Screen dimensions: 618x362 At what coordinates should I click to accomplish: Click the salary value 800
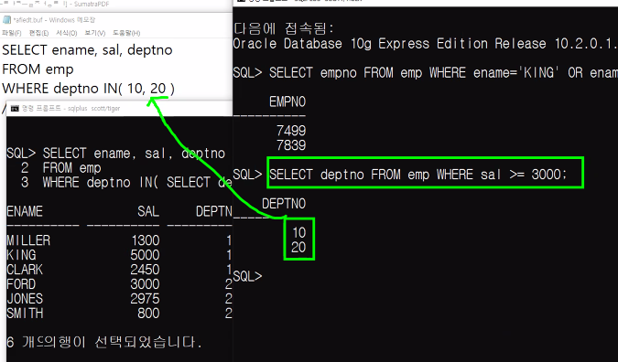click(148, 314)
